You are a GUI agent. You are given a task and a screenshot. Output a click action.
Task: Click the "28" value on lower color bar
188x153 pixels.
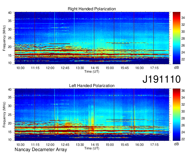(x=183, y=119)
